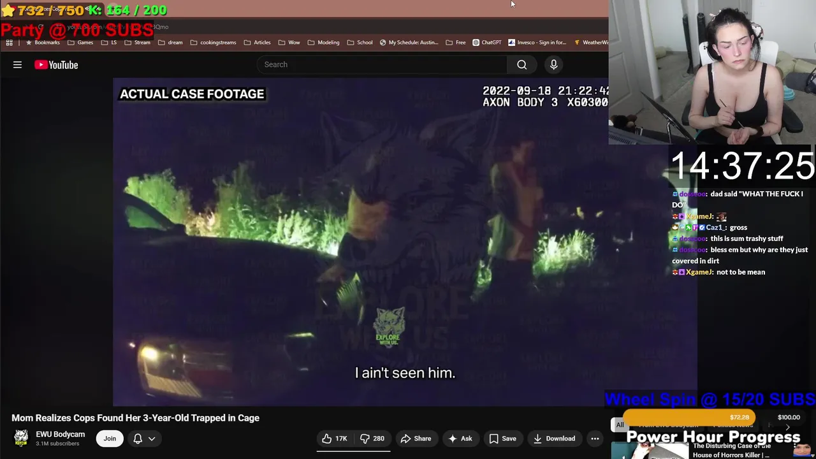The image size is (816, 459).
Task: Open the Bookmarks star folder
Action: point(43,43)
